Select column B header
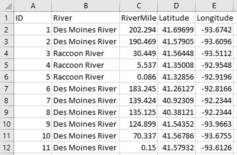This screenshot has width=237, height=155. coord(86,6)
